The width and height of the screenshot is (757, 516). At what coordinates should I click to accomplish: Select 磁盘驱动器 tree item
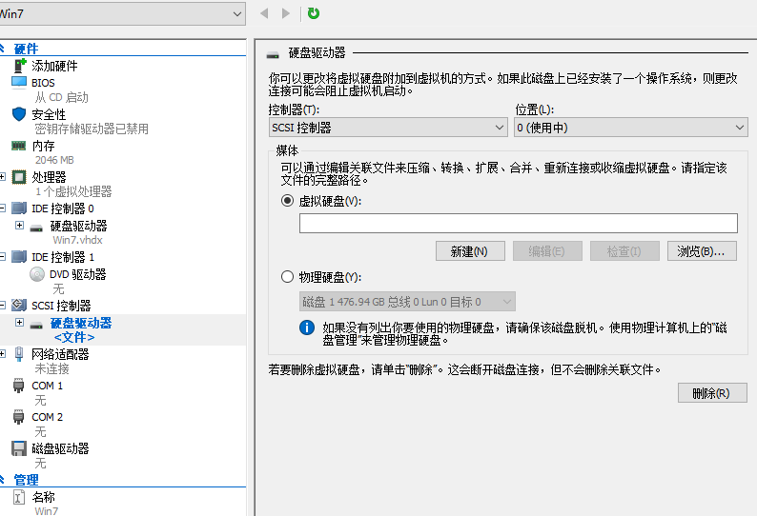point(60,448)
